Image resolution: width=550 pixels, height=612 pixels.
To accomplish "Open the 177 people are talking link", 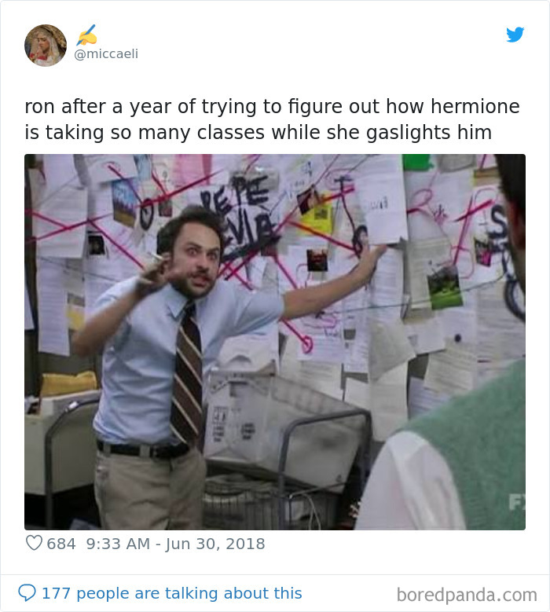I will pyautogui.click(x=172, y=593).
